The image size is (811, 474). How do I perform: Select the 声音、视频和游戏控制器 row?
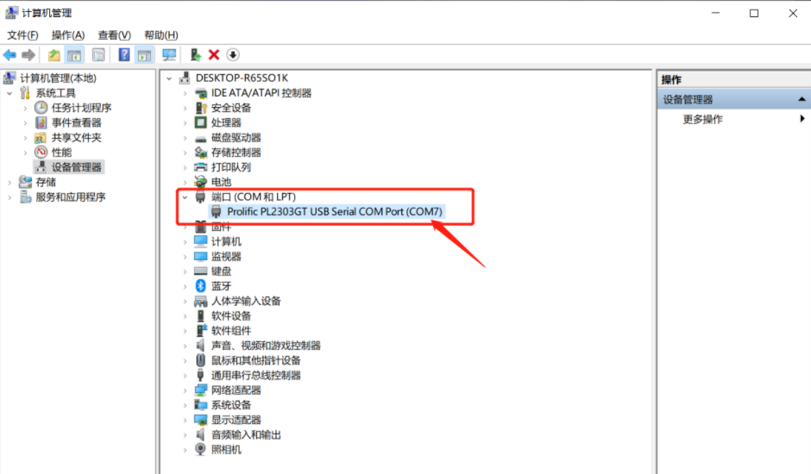point(266,346)
